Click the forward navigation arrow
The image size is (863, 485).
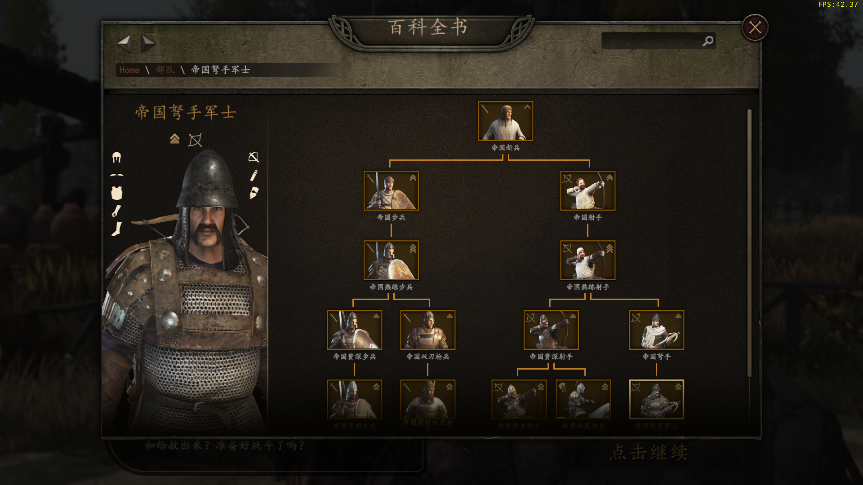[148, 44]
